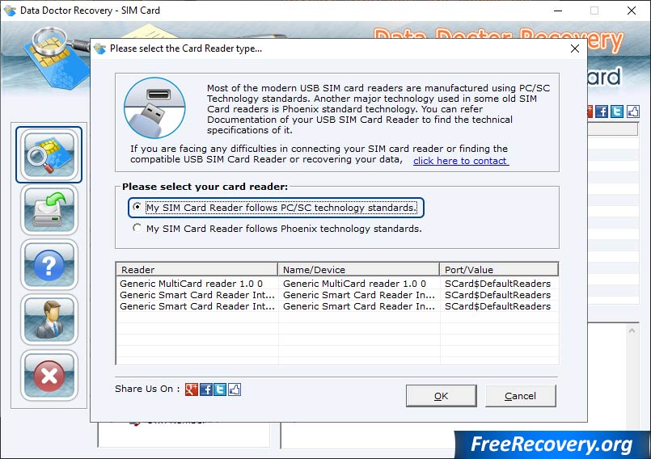Close the card reader type dialog
The width and height of the screenshot is (651, 459).
[x=575, y=48]
